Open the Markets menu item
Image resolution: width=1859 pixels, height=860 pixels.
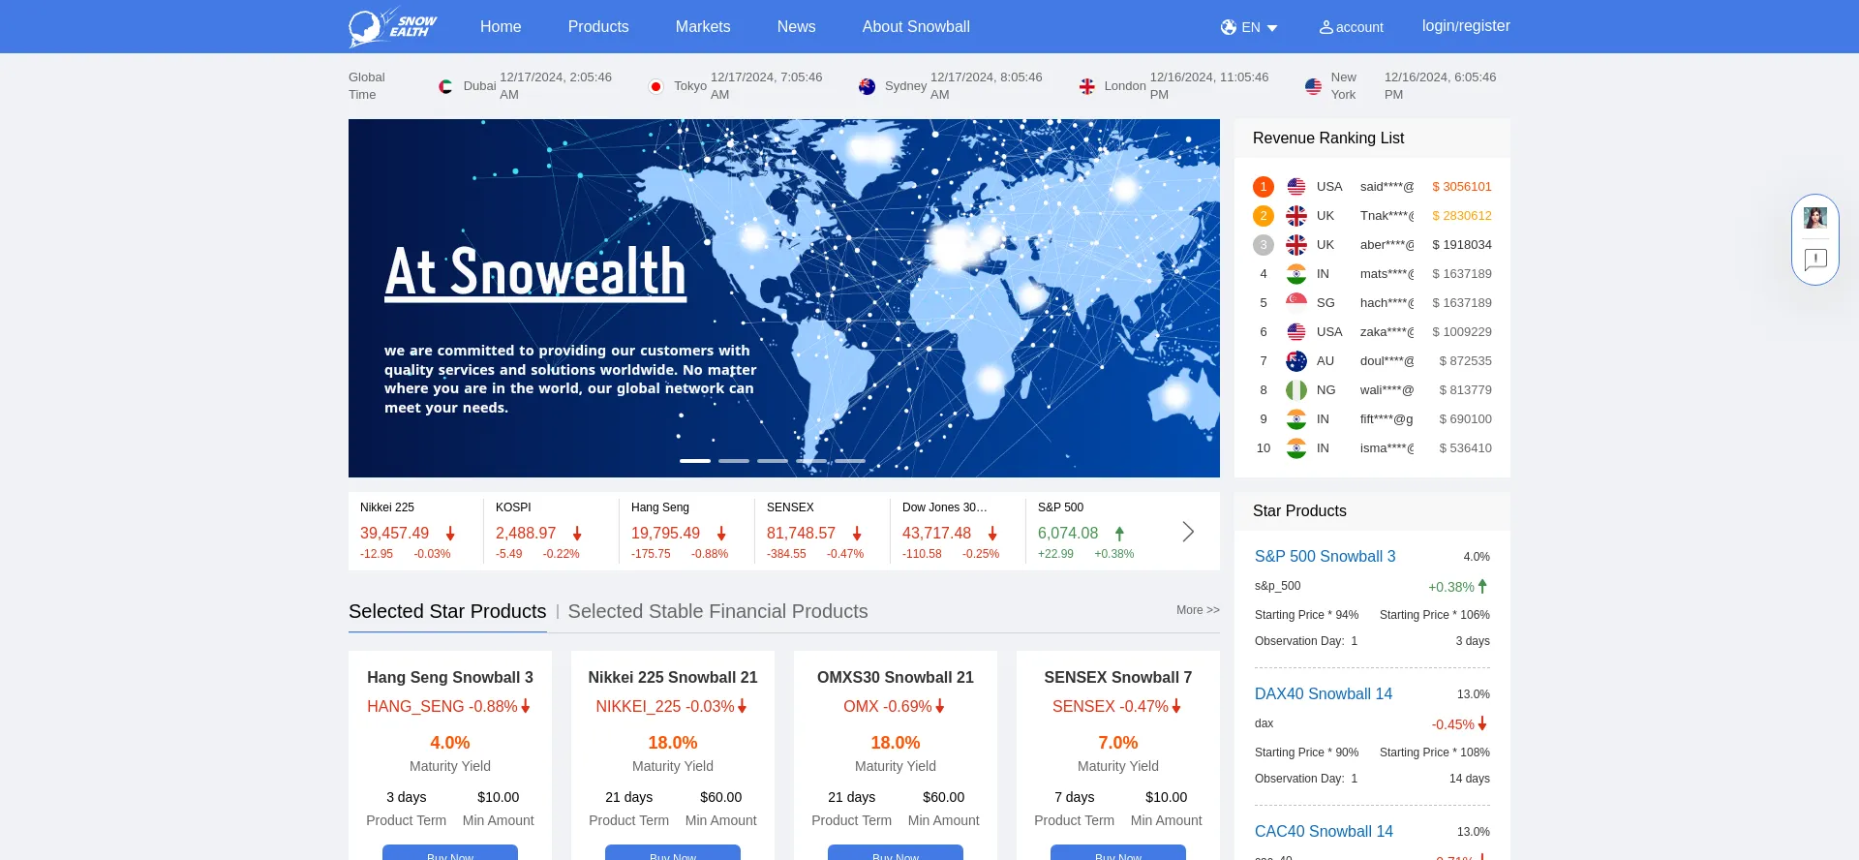point(703,27)
